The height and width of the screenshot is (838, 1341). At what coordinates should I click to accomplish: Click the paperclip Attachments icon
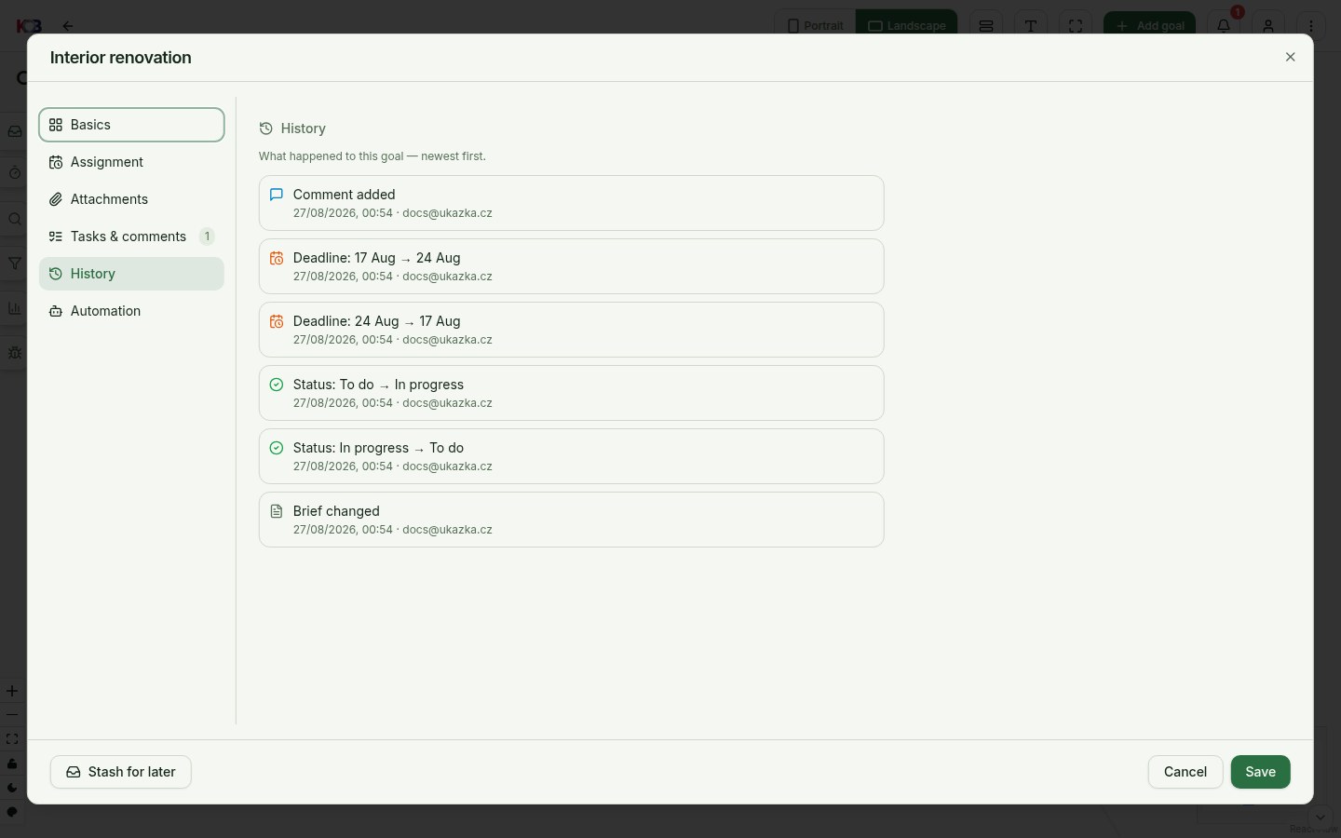(x=56, y=199)
